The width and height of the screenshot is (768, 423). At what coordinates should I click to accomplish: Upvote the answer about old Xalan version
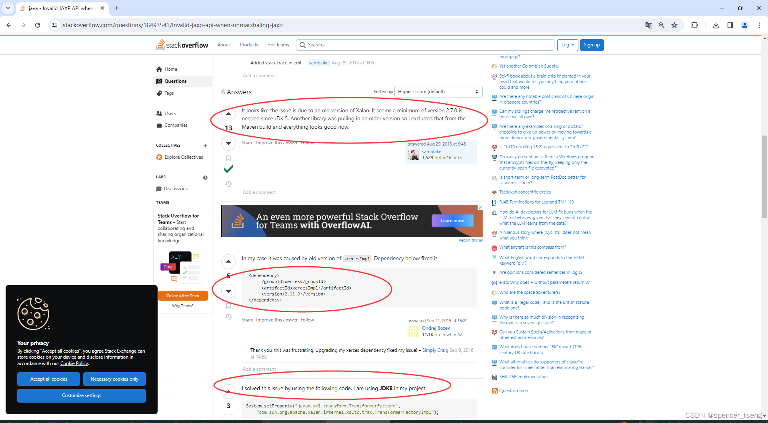tap(228, 114)
